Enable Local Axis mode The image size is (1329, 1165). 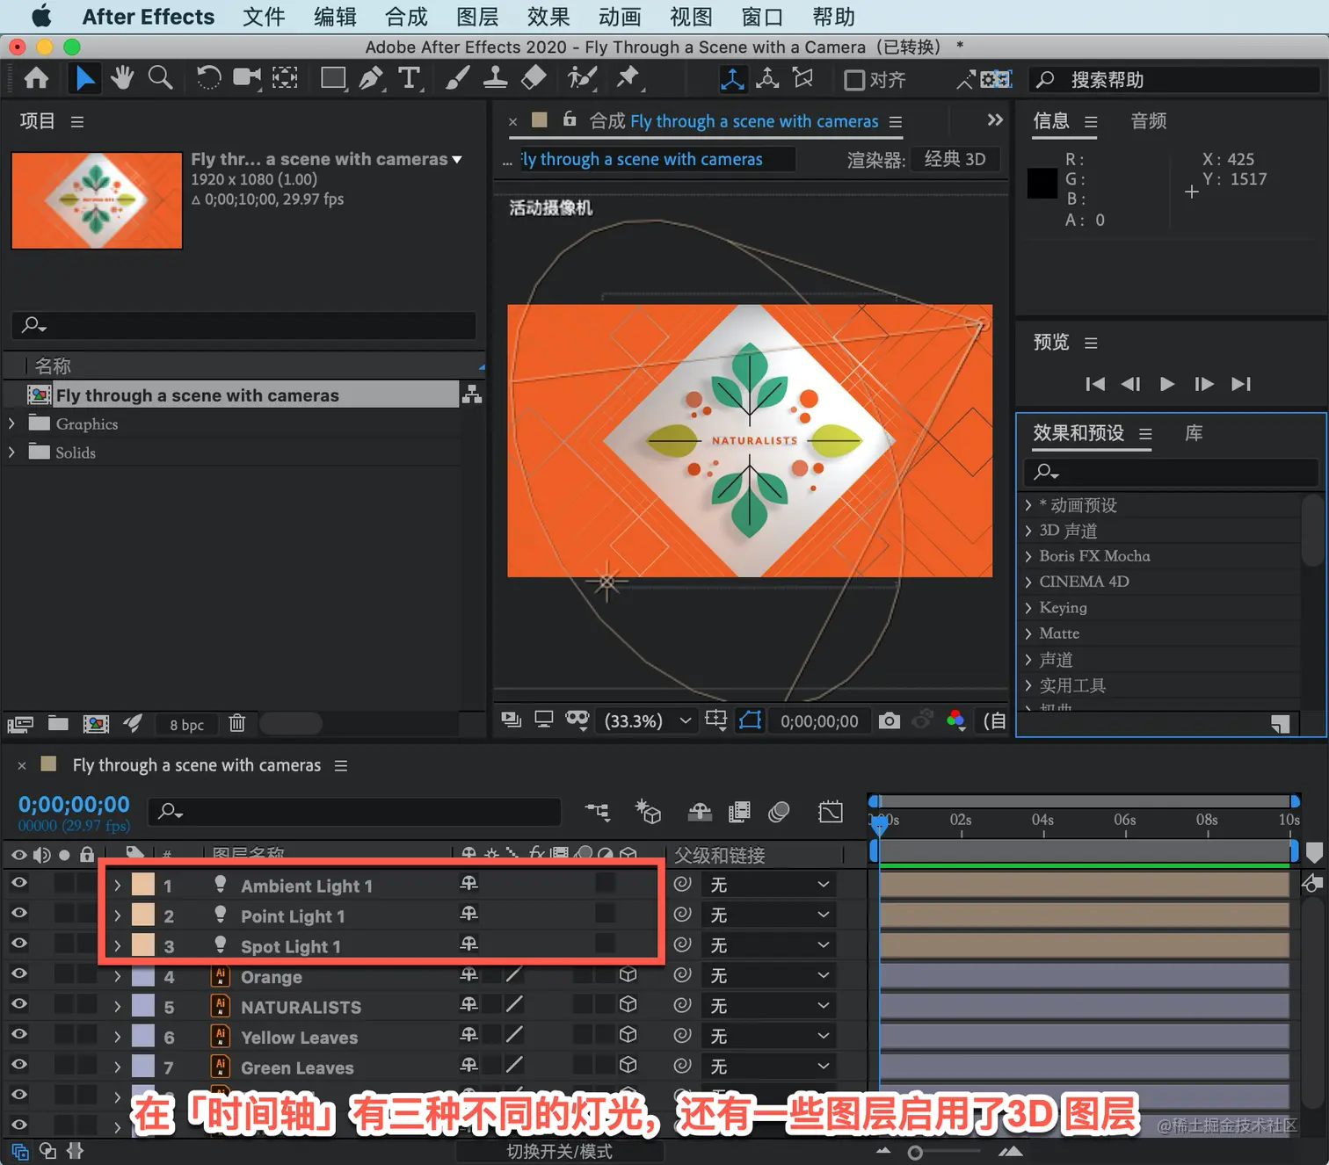coord(732,79)
